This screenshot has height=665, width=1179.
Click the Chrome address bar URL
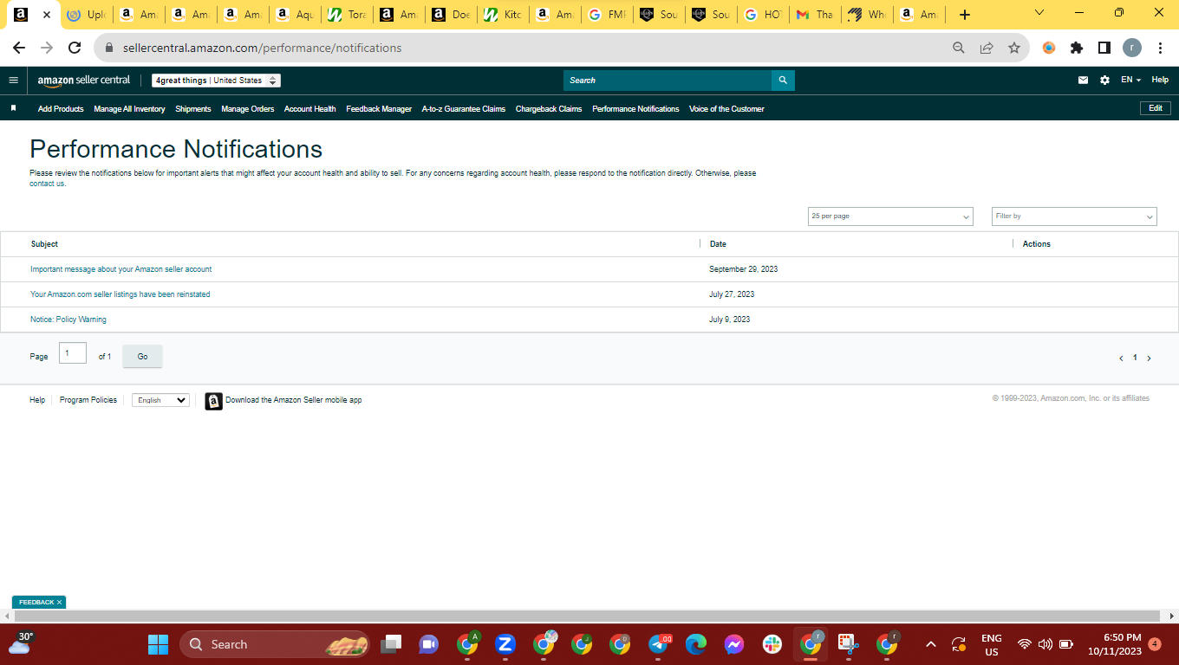[263, 48]
